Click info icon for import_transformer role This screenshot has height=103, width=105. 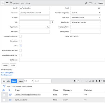pos(10,100)
